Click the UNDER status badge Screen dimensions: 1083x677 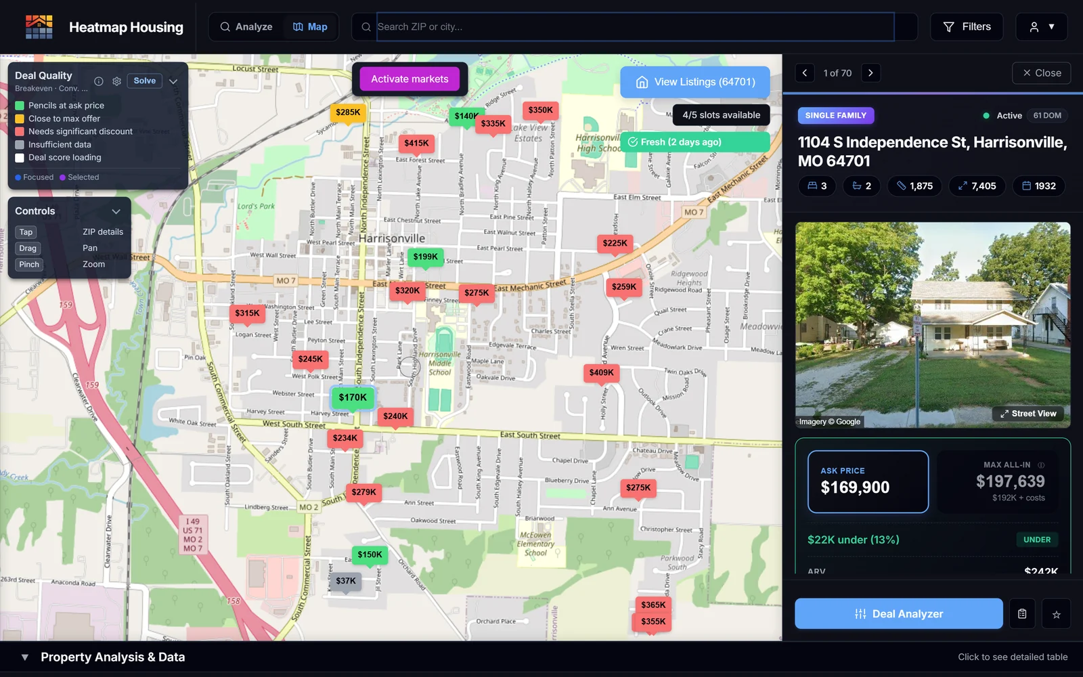(1037, 540)
